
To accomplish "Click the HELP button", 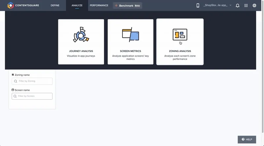I will (x=247, y=139).
